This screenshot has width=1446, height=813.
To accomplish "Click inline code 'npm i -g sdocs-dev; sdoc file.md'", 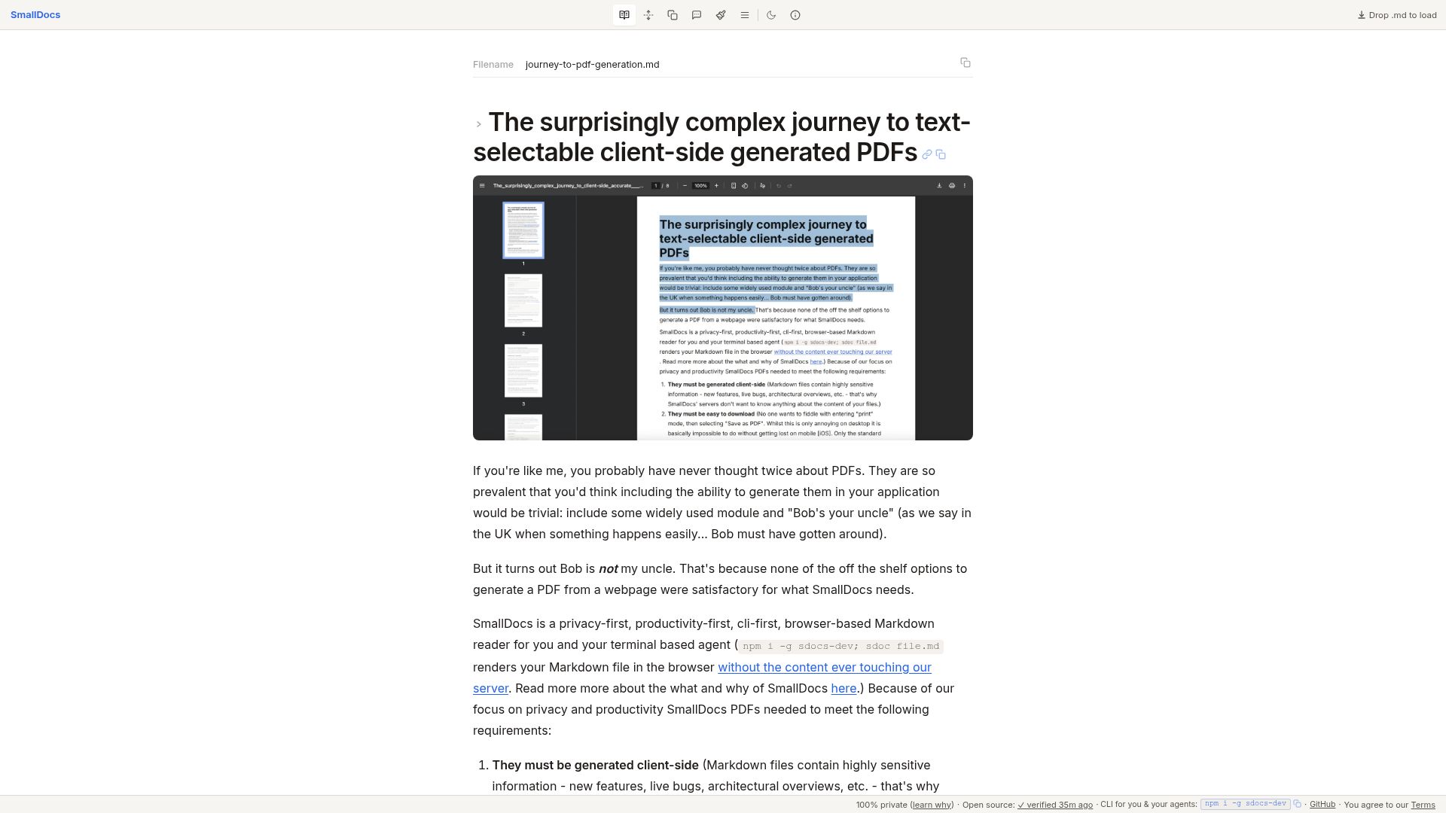I will pyautogui.click(x=840, y=646).
